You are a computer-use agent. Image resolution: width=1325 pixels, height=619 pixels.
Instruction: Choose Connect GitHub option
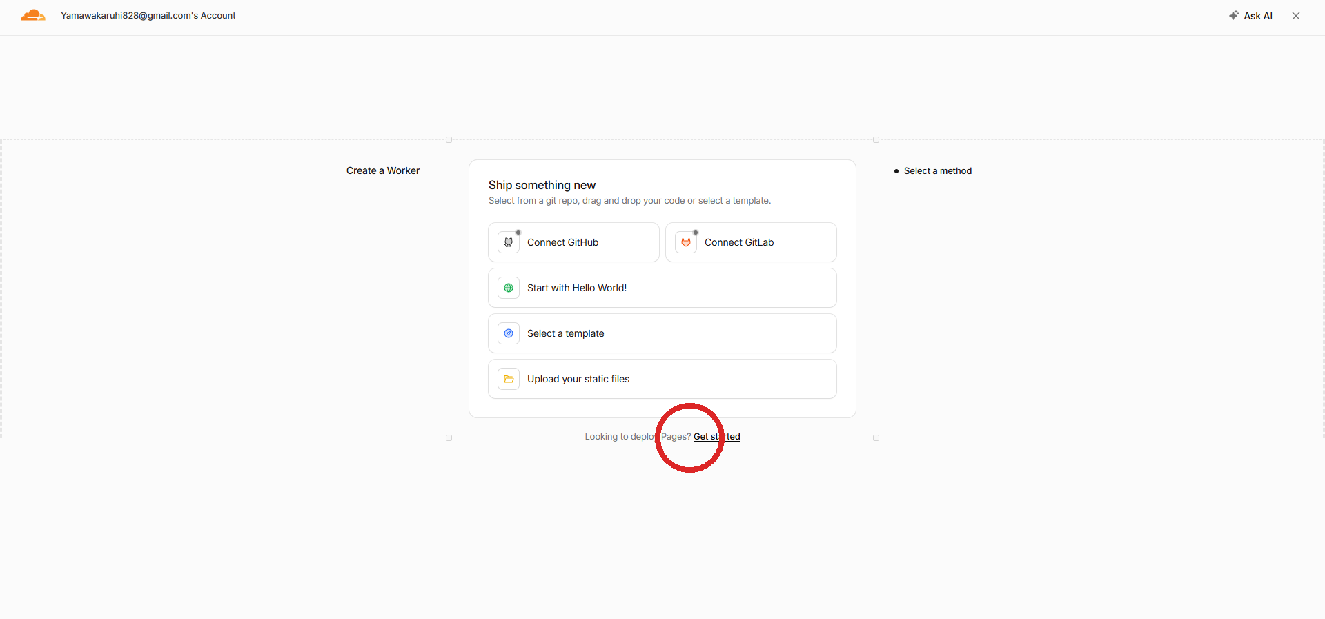pyautogui.click(x=573, y=242)
